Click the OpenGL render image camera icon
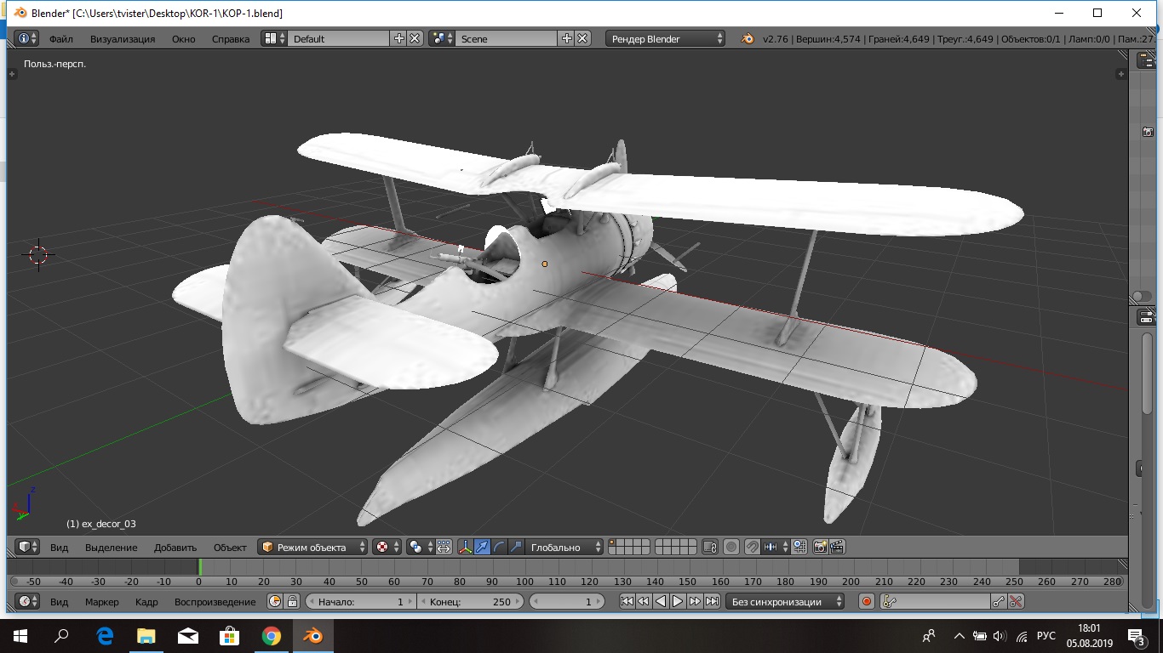 pyautogui.click(x=820, y=548)
